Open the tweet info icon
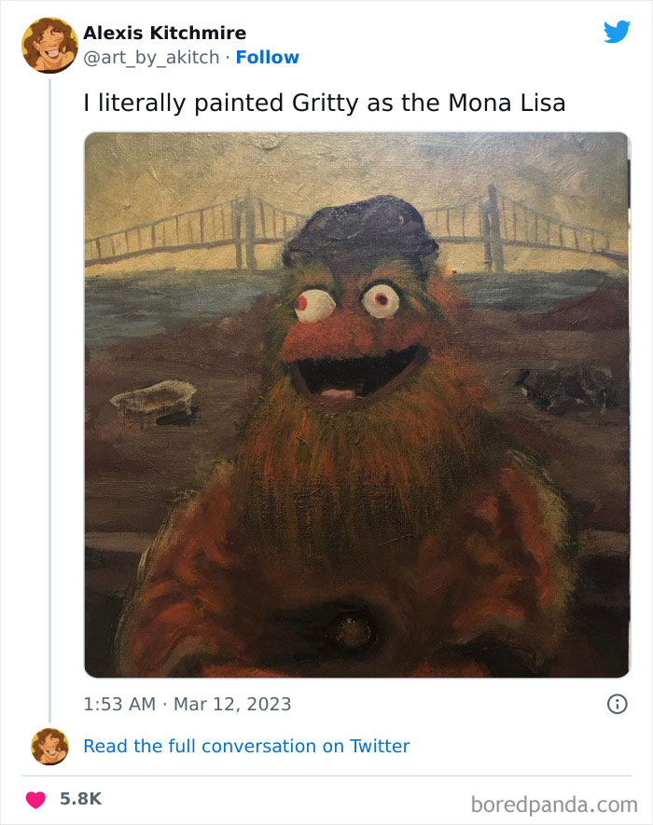The width and height of the screenshot is (653, 825). point(617,704)
